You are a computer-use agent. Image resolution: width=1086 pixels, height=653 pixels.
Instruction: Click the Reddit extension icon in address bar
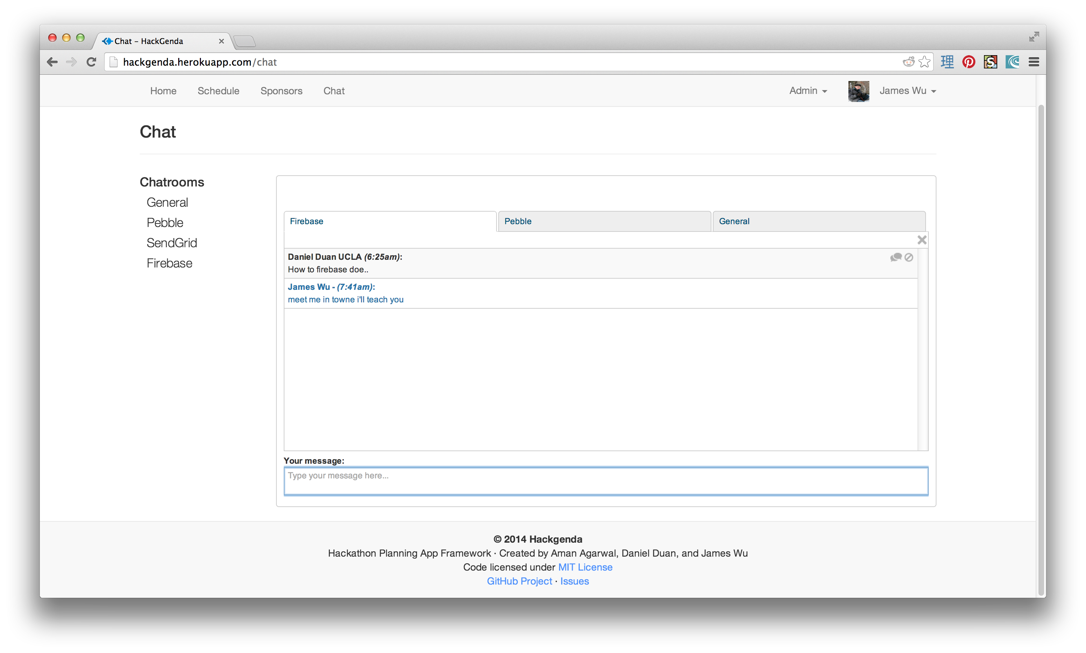(908, 62)
